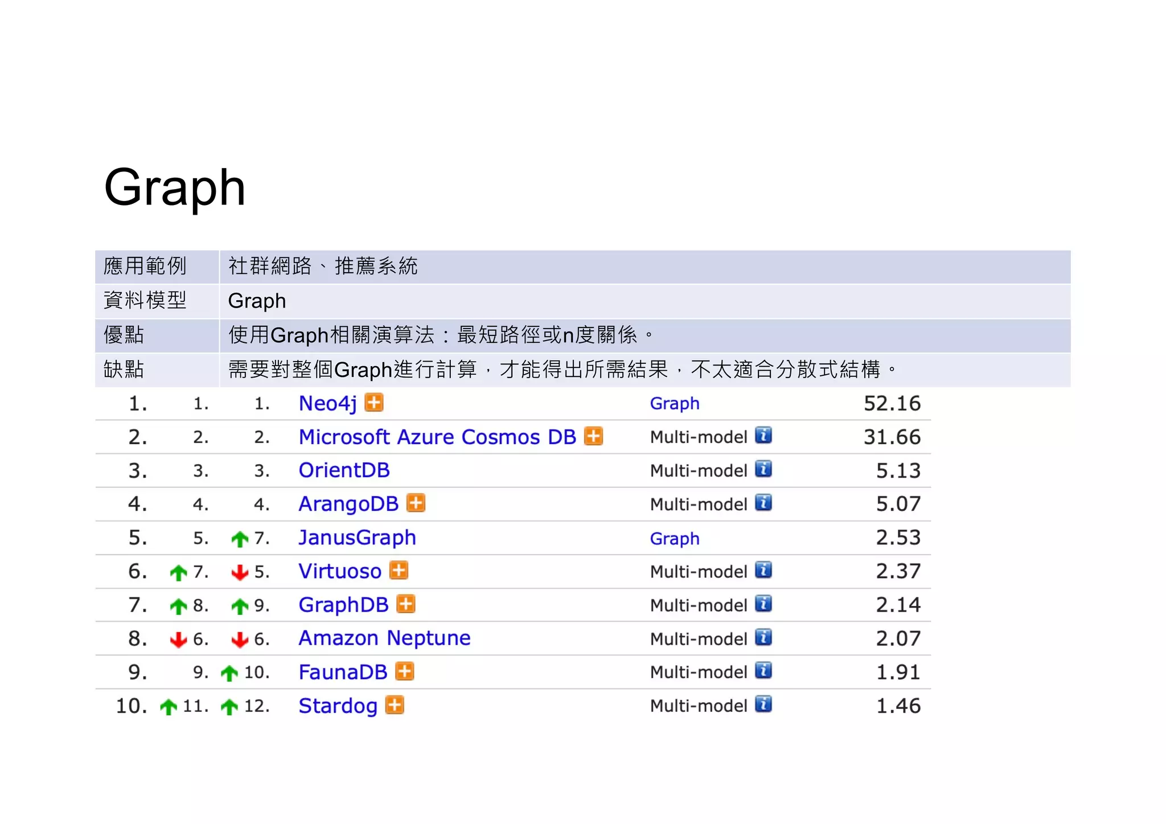Click the Amazon Neptune link

pos(384,638)
